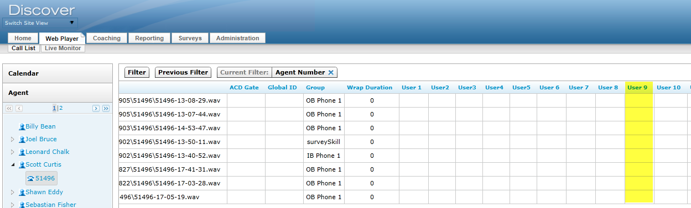The image size is (691, 208).
Task: Open the Switch Site View dropdown
Action: (40, 23)
